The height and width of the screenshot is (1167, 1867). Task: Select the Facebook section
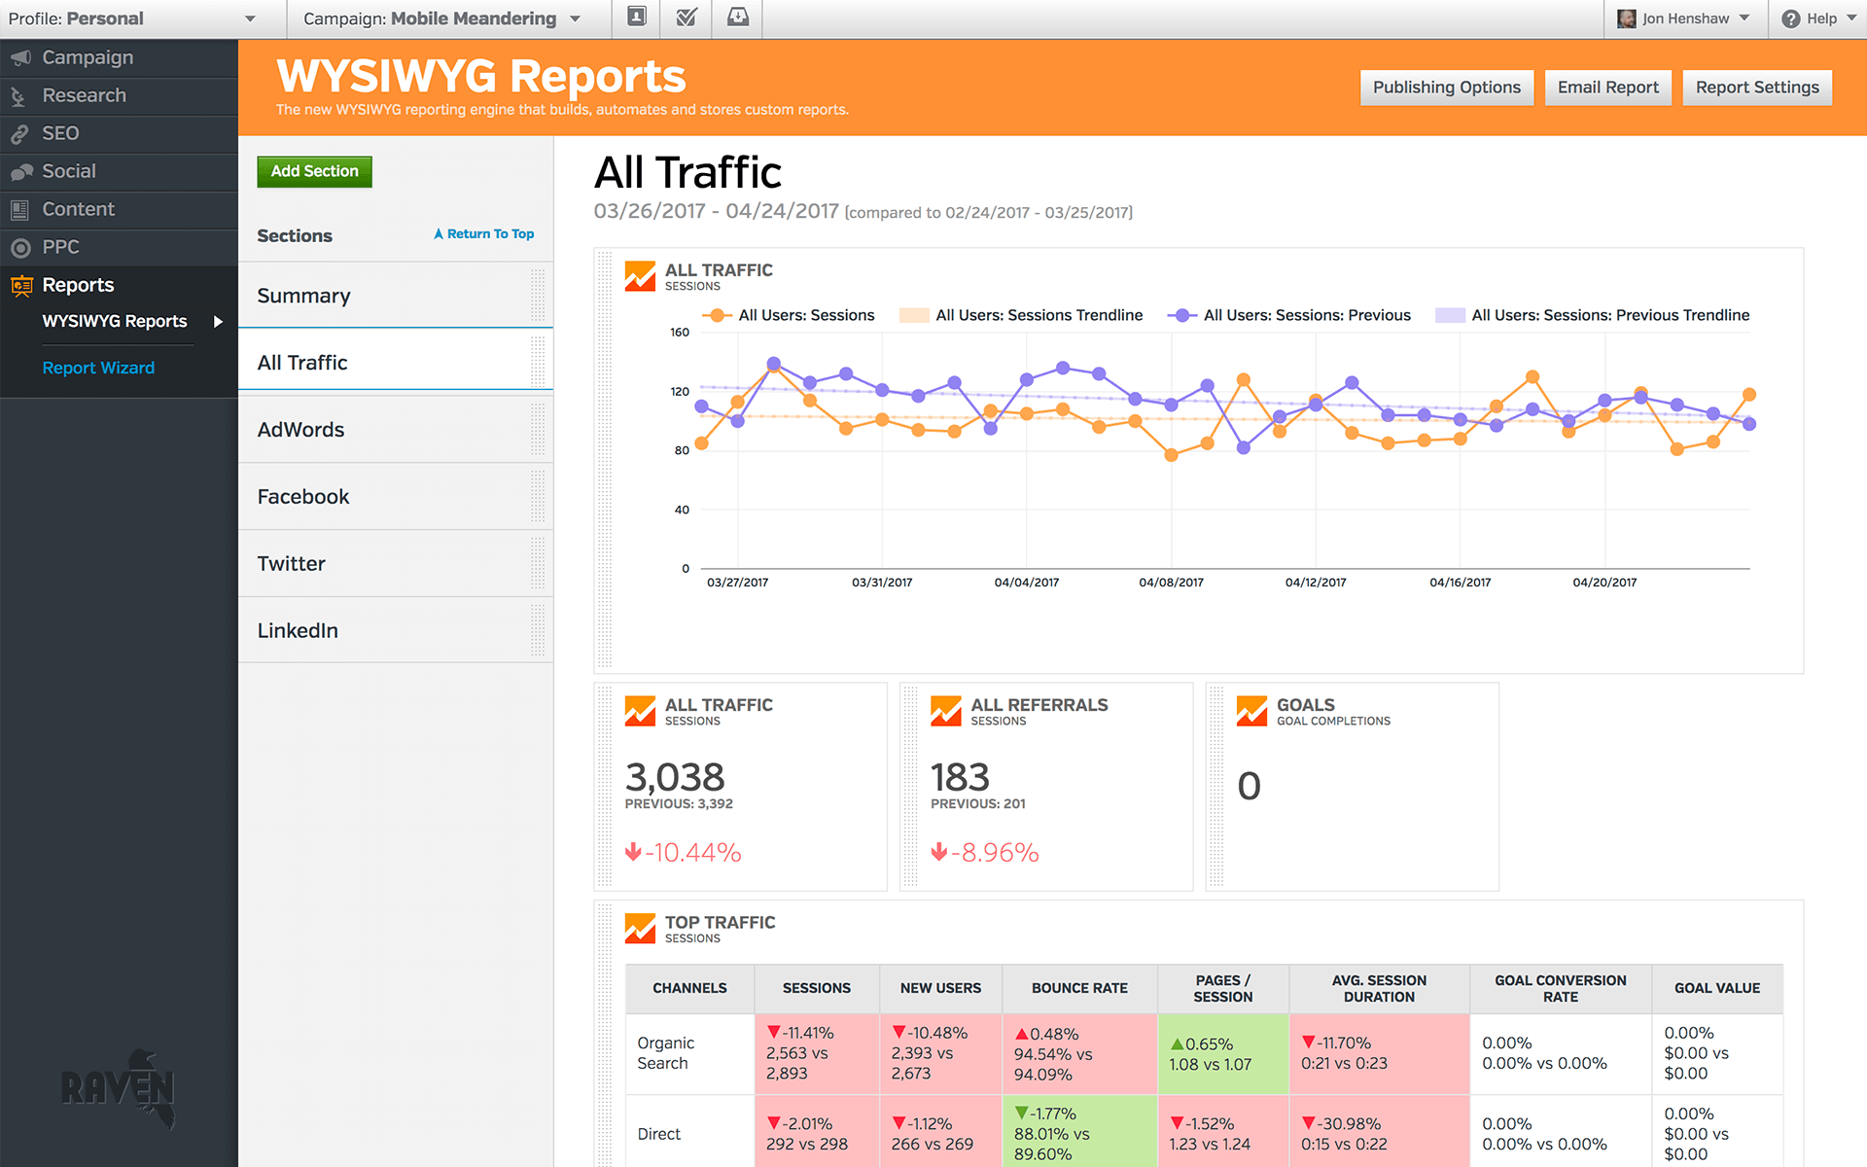click(x=396, y=497)
